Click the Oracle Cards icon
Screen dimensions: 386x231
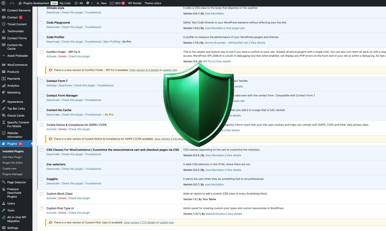point(4,115)
